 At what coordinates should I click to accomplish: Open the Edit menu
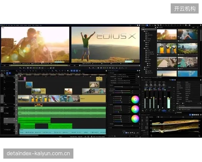point(9,25)
